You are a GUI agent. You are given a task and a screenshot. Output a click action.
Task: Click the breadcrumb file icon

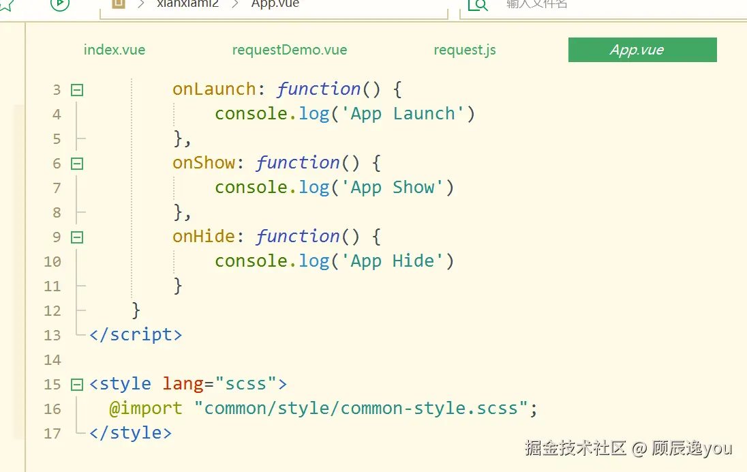[x=119, y=4]
